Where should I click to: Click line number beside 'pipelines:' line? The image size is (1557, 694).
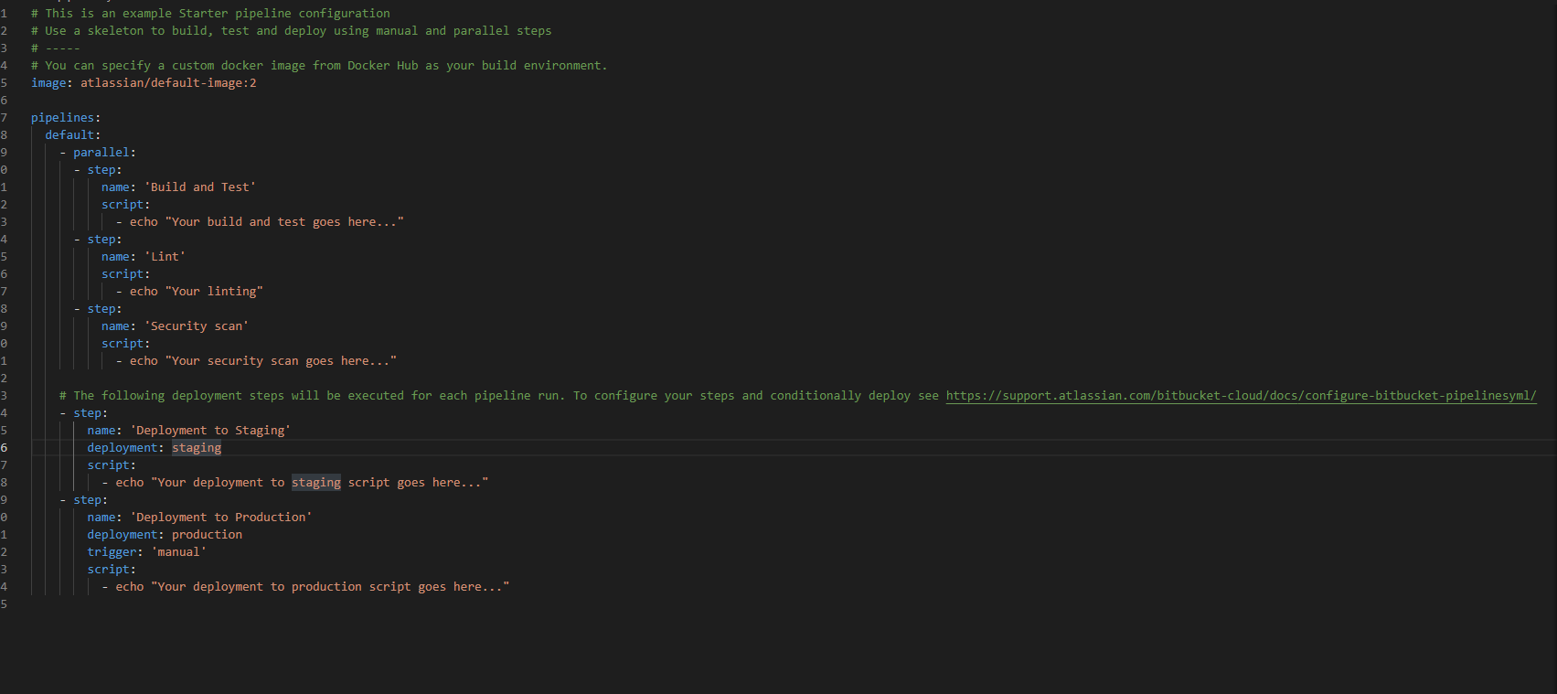[x=4, y=118]
